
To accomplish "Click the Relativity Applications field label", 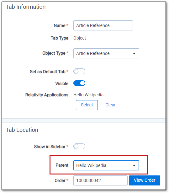I will 47,95.
